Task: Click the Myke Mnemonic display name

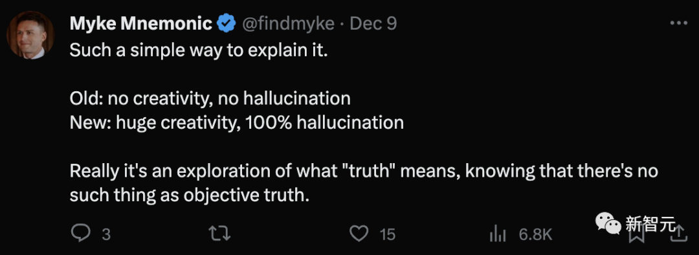Action: tap(141, 24)
